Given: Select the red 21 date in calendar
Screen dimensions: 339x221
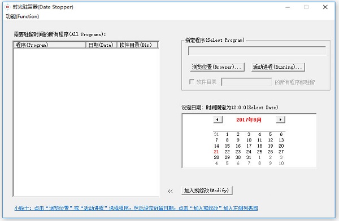Looking at the screenshot, I should 216,152.
